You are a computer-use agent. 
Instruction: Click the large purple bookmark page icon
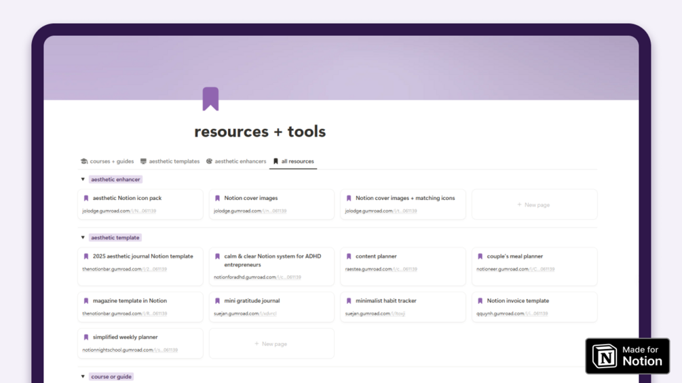210,98
